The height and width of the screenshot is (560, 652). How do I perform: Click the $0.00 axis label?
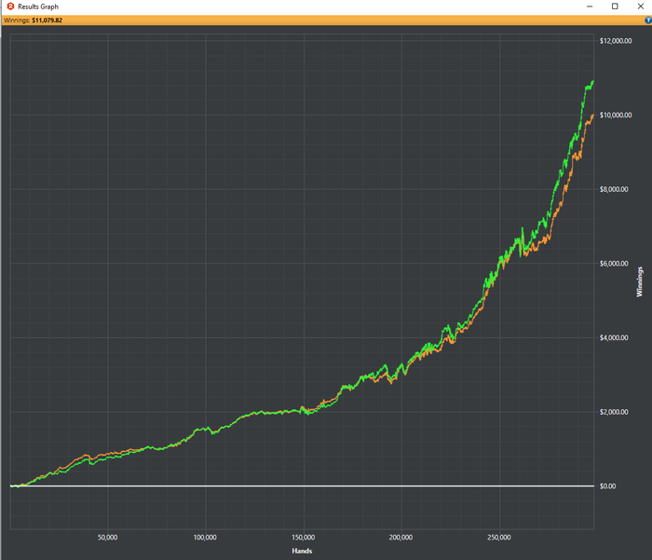pyautogui.click(x=607, y=486)
